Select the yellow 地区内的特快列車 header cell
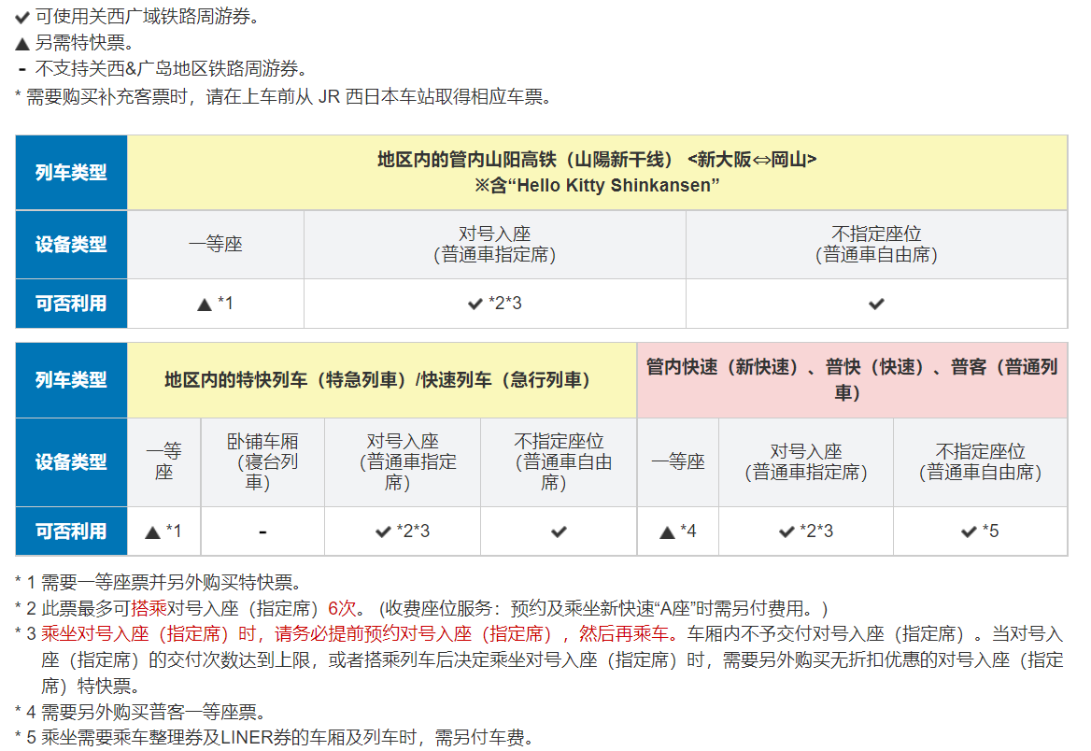1091x751 pixels. pos(382,379)
